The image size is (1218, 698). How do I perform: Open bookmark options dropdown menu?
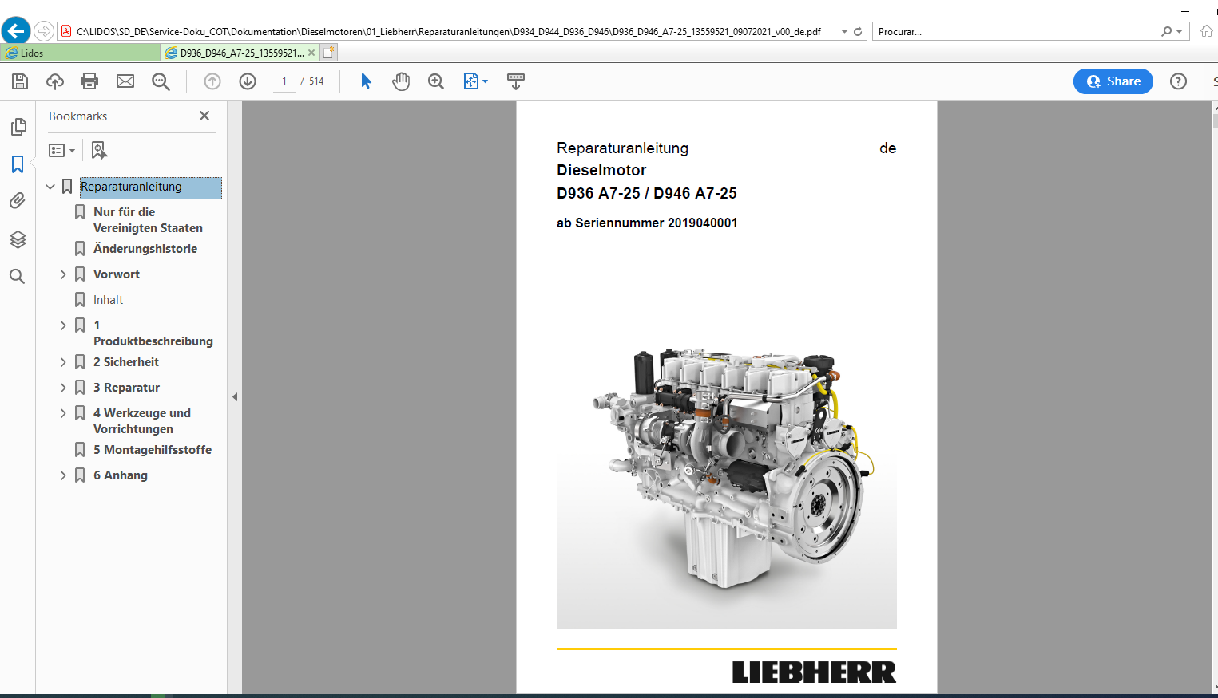coord(61,150)
